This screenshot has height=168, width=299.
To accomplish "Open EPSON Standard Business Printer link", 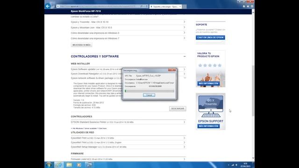I will [x=102, y=122].
